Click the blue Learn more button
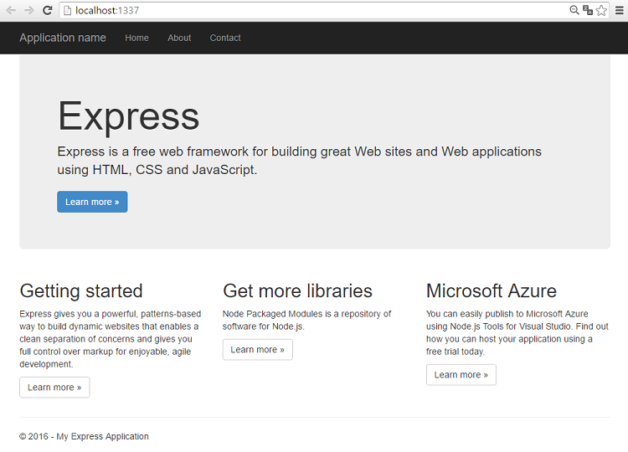Viewport: 628px width, 452px height. tap(92, 202)
